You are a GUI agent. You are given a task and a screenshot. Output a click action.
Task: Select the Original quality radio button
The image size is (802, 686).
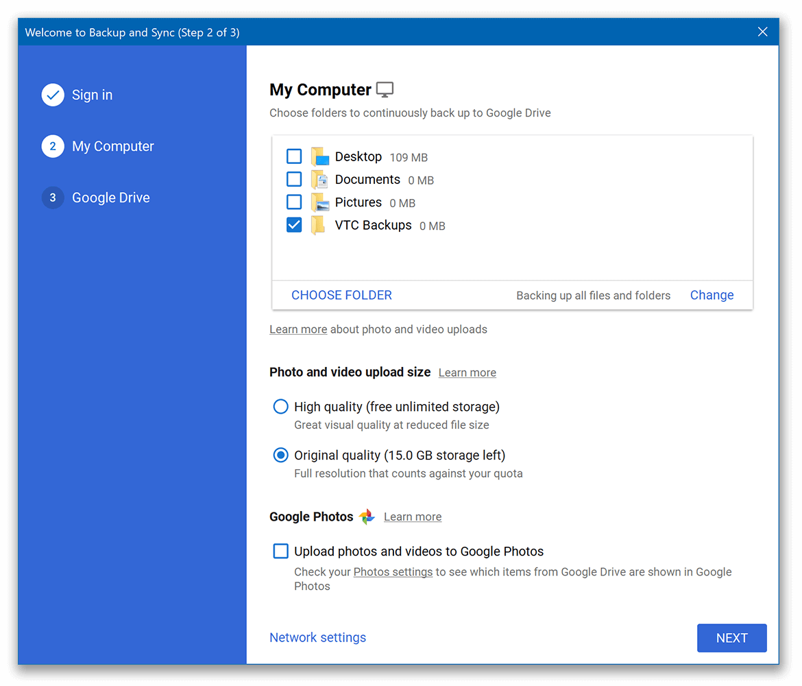coord(280,455)
